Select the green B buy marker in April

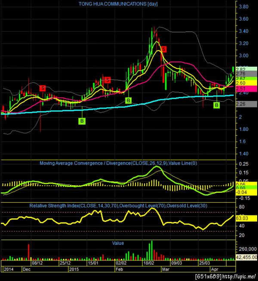point(217,105)
